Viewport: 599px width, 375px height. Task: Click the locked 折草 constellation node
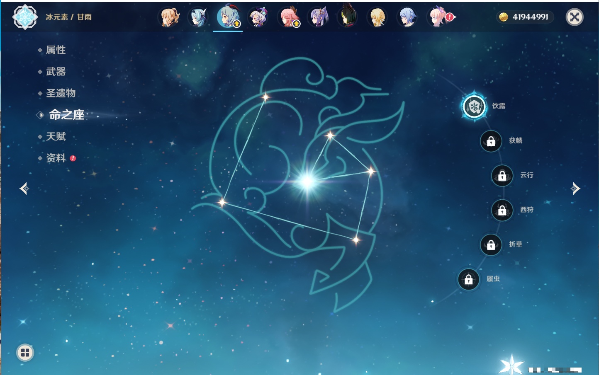[x=491, y=245]
